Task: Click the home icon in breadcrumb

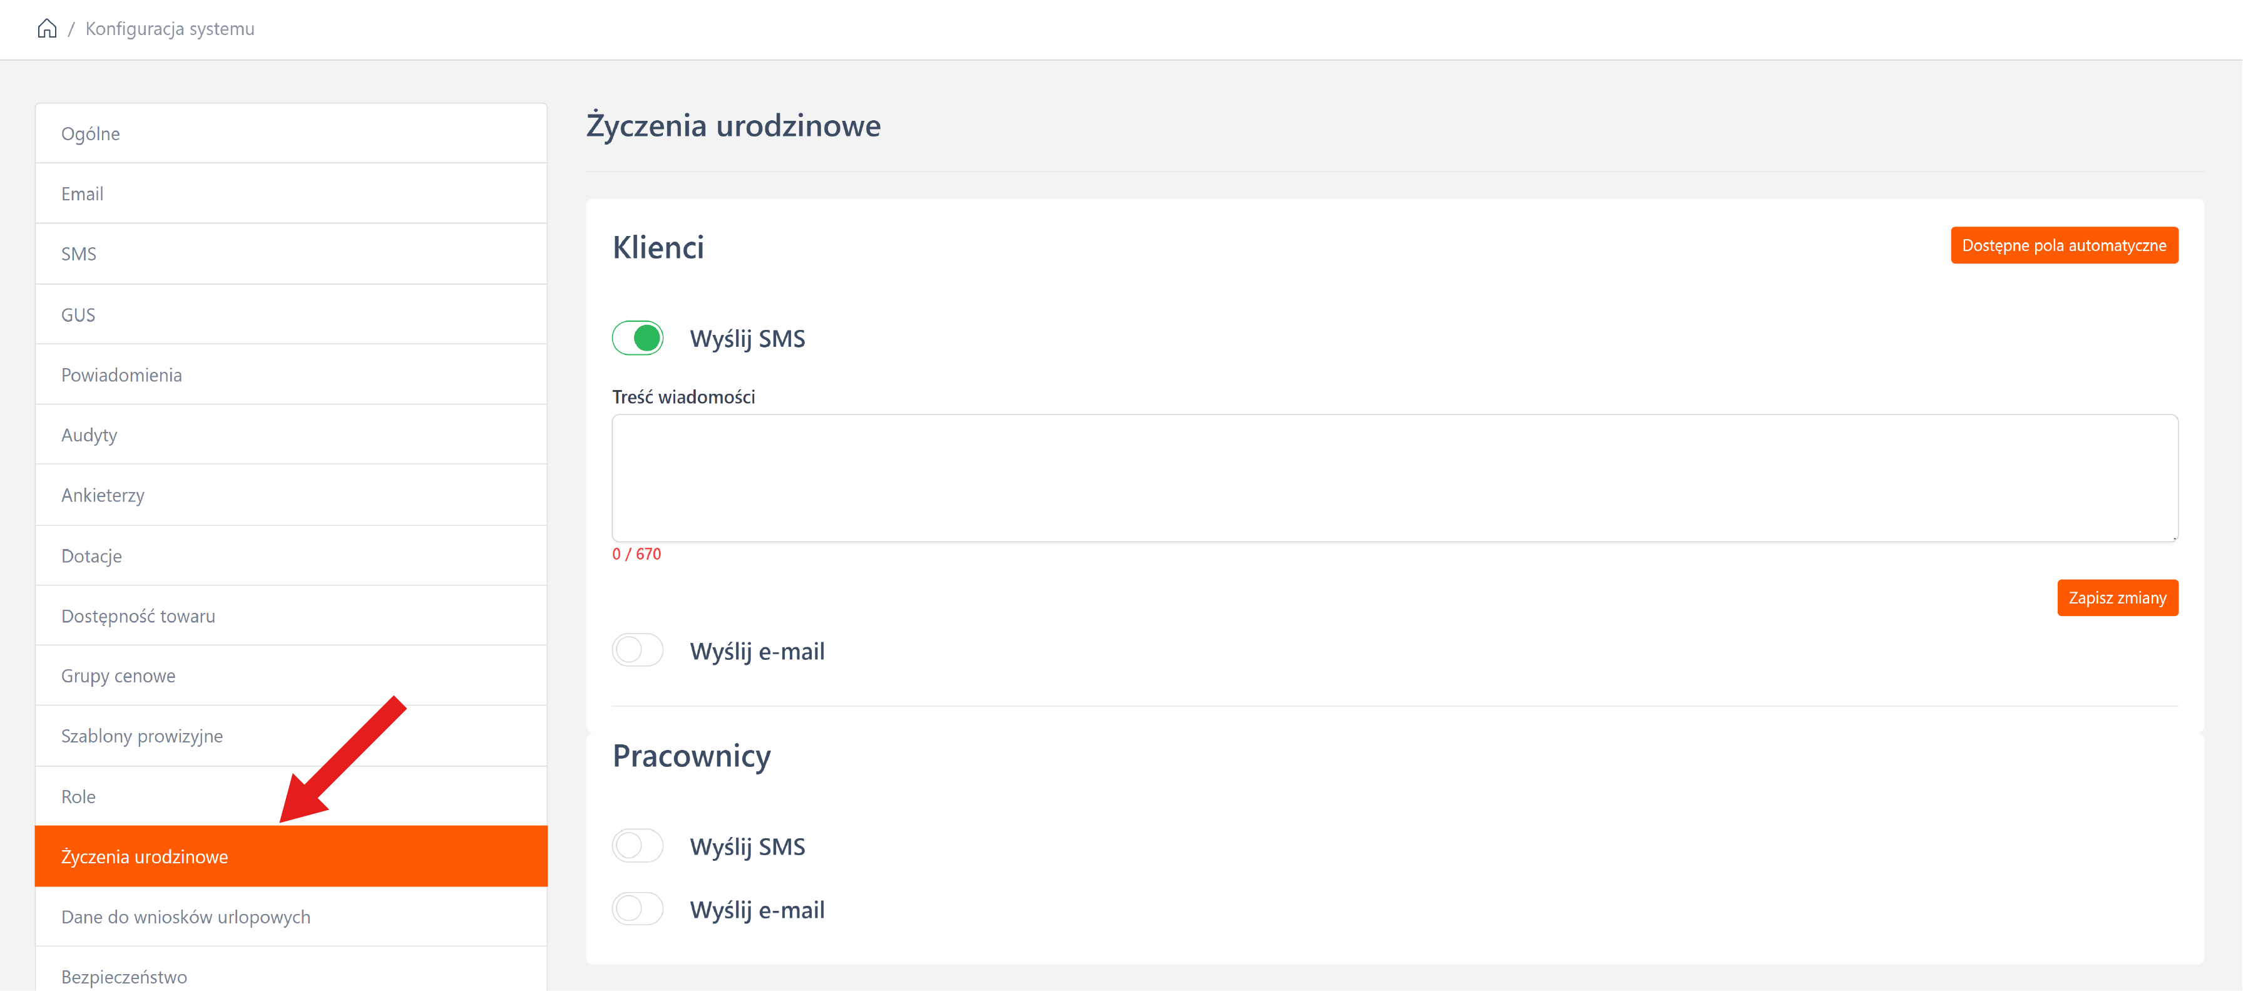Action: pyautogui.click(x=47, y=29)
